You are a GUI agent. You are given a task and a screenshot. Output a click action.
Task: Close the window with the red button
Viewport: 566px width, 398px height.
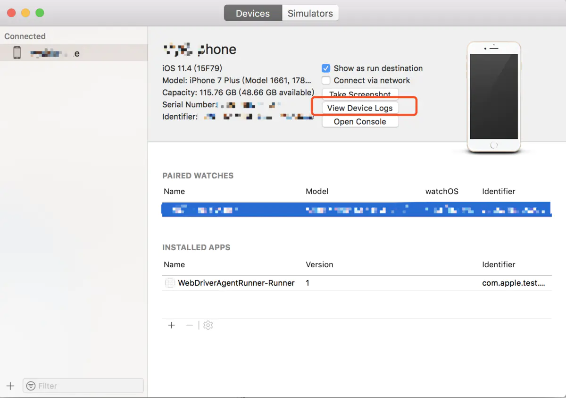pyautogui.click(x=11, y=13)
